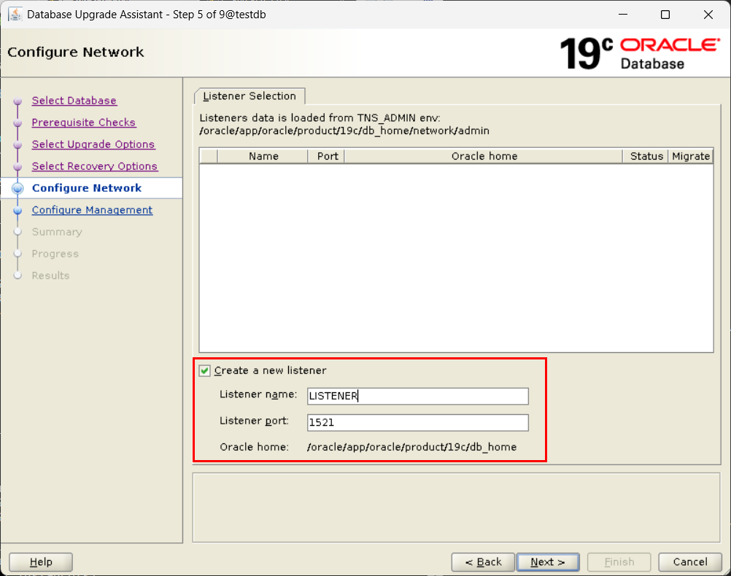Screen dimensions: 731x576
Task: Uncheck Create a new listener checkbox
Action: [205, 370]
